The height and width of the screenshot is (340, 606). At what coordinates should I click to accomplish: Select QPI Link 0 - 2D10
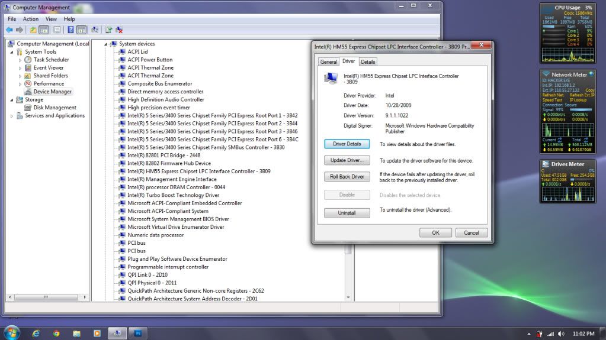point(148,275)
